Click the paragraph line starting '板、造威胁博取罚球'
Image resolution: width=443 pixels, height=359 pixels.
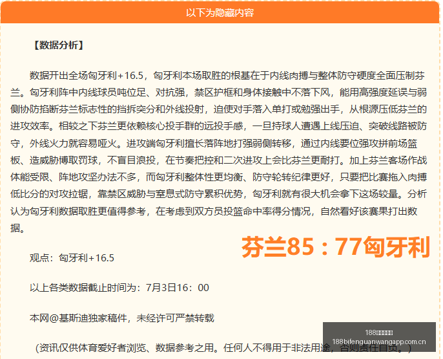[x=218, y=160]
